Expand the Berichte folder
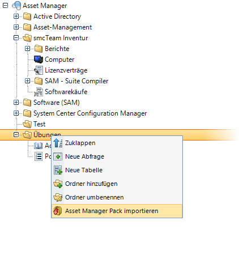 27,49
